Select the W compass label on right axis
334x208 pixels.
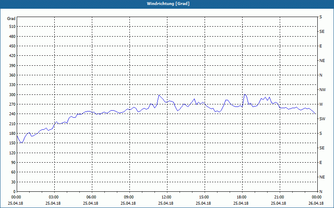click(321, 104)
